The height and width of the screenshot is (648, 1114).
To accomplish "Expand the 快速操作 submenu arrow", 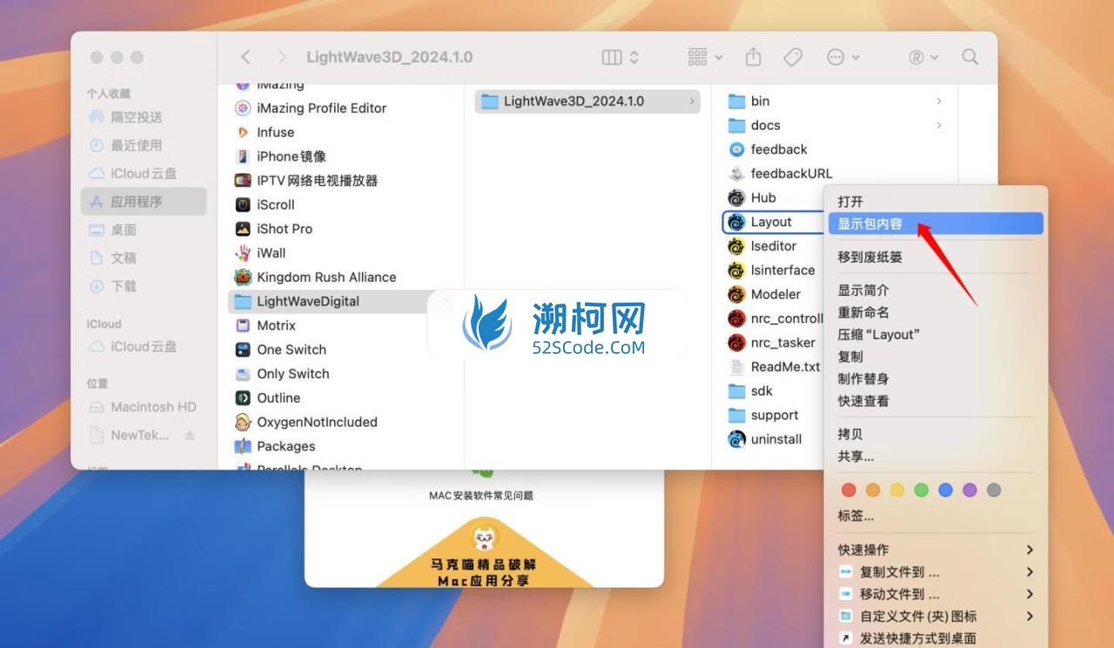I will 1030,550.
